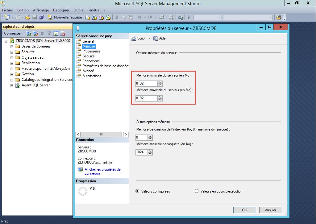Select the Connexions page
Viewport: 316px width, 224px height.
(x=91, y=61)
